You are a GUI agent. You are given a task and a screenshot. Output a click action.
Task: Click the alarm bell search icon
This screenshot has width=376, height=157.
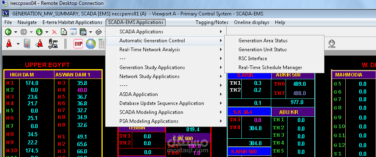click(x=39, y=44)
